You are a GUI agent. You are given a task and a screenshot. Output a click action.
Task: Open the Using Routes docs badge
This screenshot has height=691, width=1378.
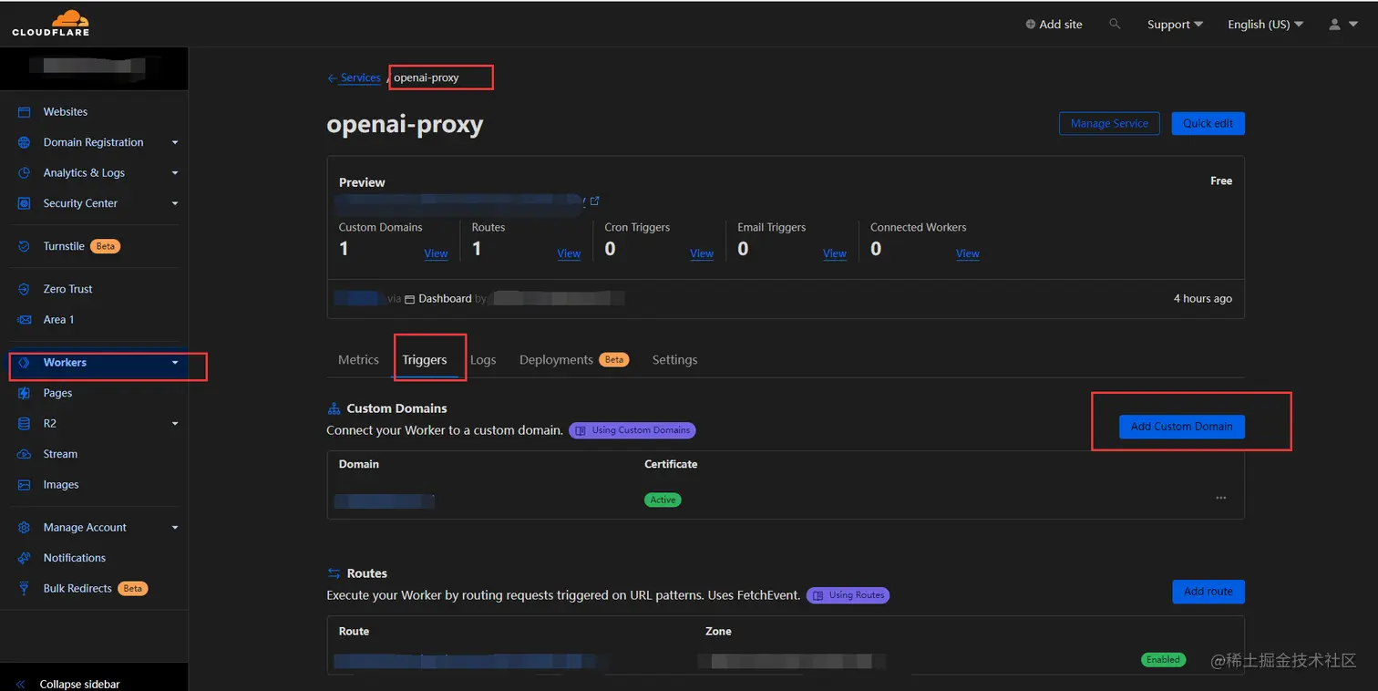[x=848, y=595]
